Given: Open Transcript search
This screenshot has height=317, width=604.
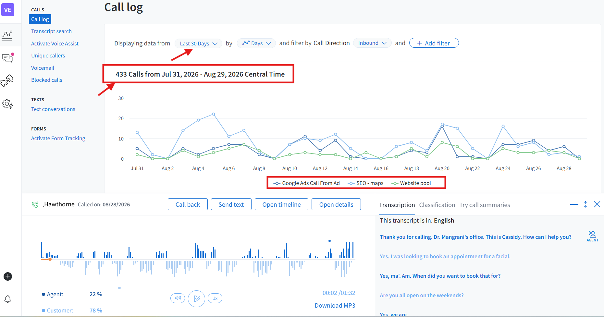Looking at the screenshot, I should (x=51, y=31).
